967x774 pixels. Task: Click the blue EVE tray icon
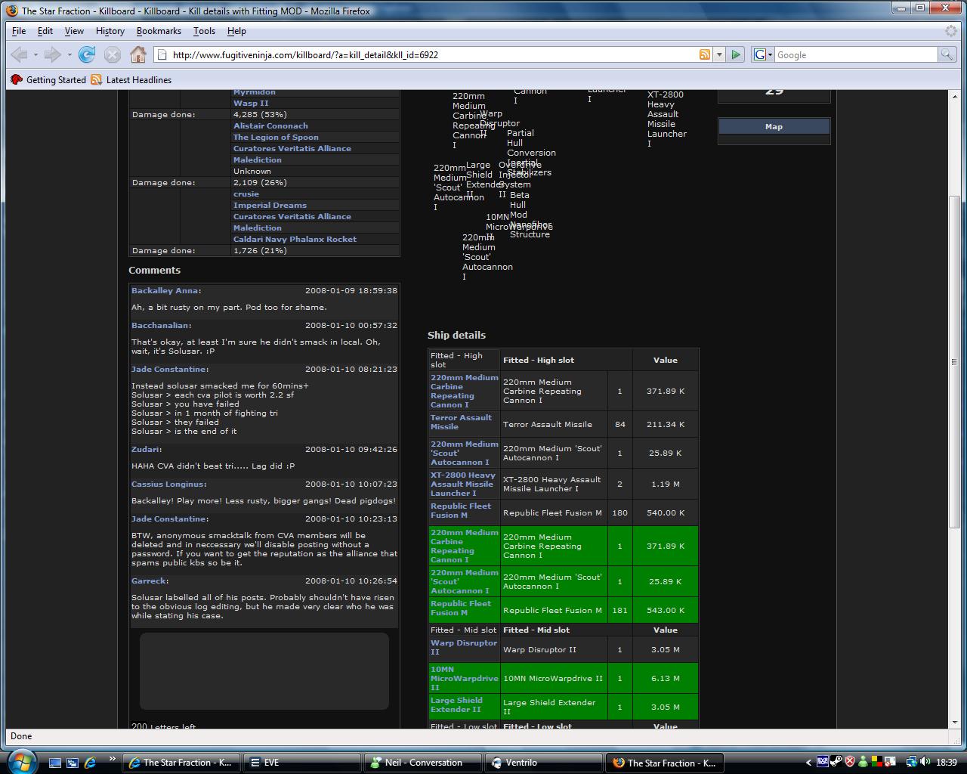pos(823,762)
